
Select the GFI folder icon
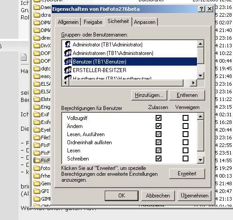[37, 191]
